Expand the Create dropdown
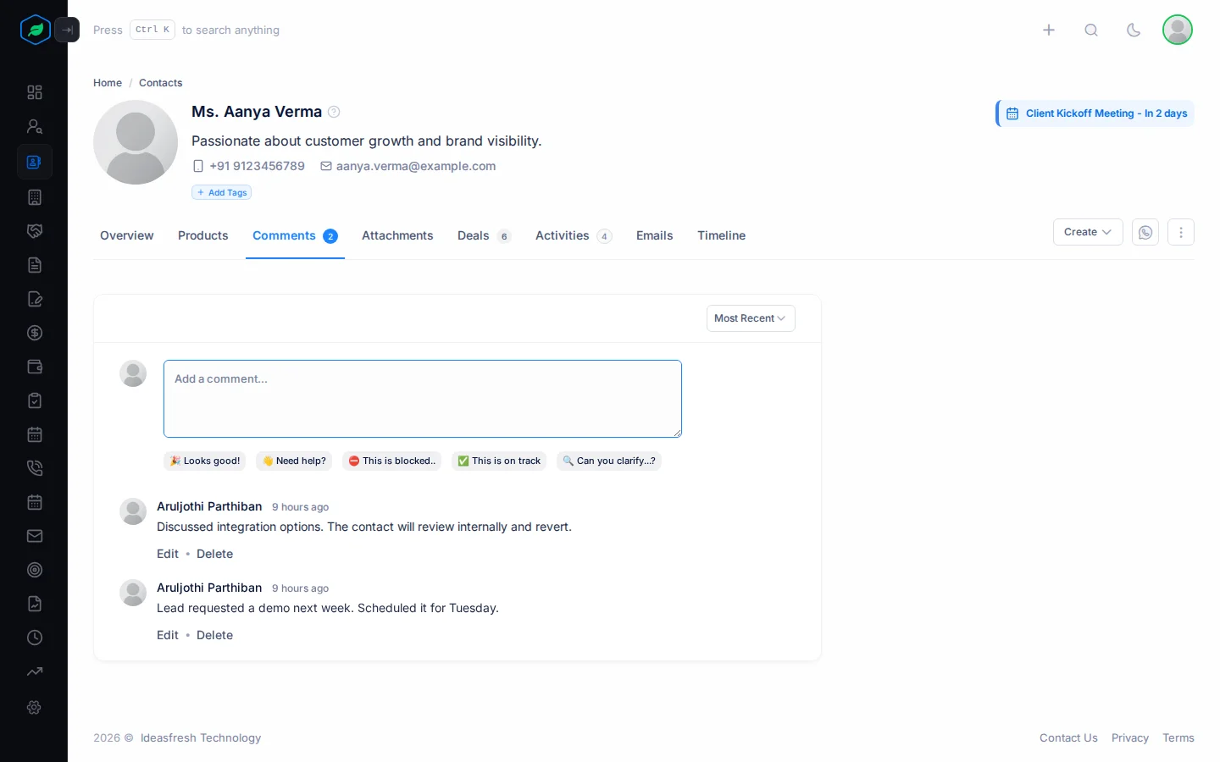The height and width of the screenshot is (762, 1220). click(1088, 232)
